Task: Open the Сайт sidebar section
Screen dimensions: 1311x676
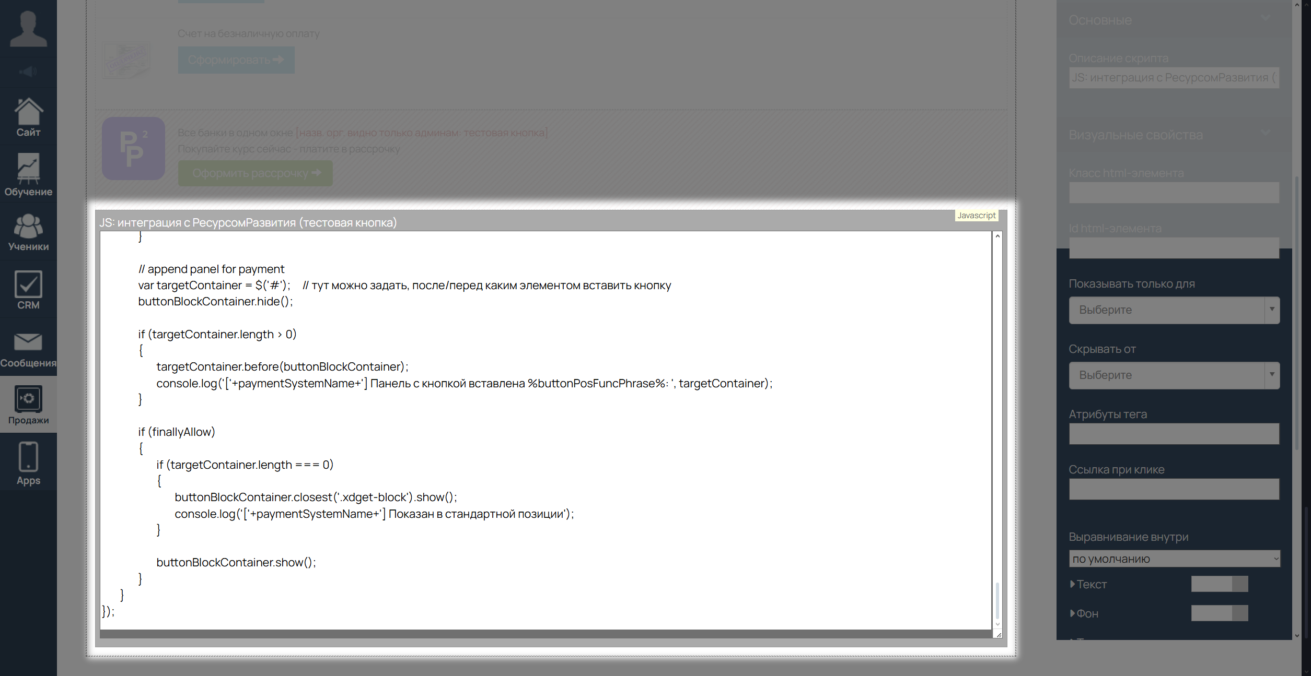Action: click(28, 117)
